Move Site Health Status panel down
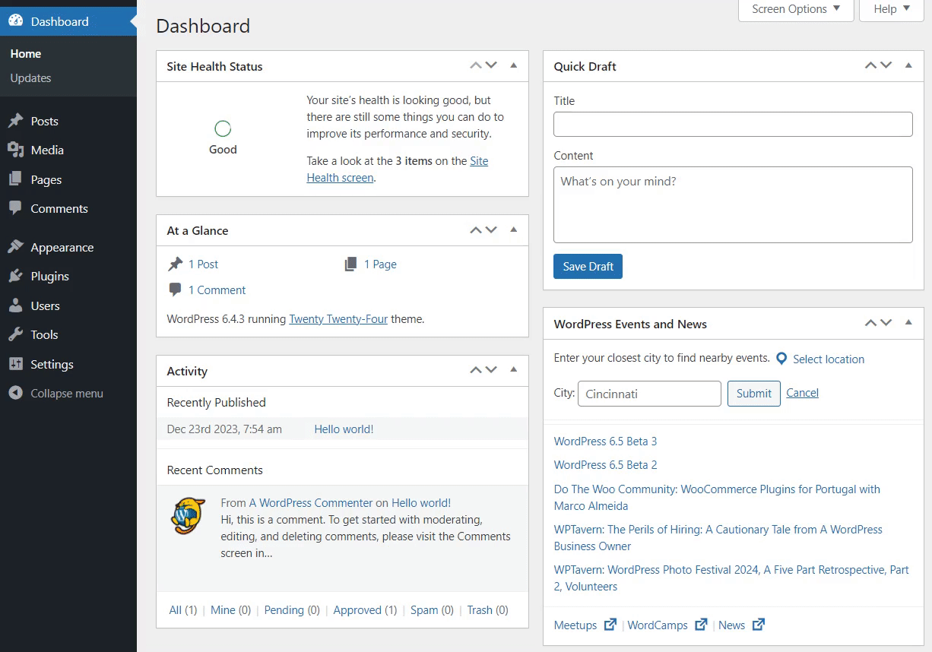The height and width of the screenshot is (652, 932). [x=491, y=66]
